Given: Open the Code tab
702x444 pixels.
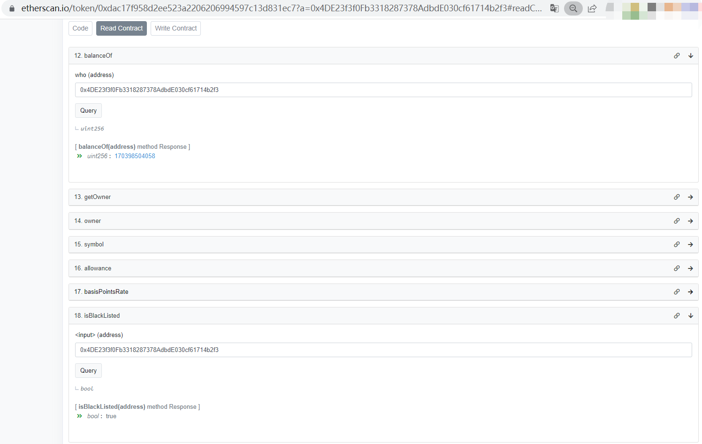Looking at the screenshot, I should pos(80,28).
